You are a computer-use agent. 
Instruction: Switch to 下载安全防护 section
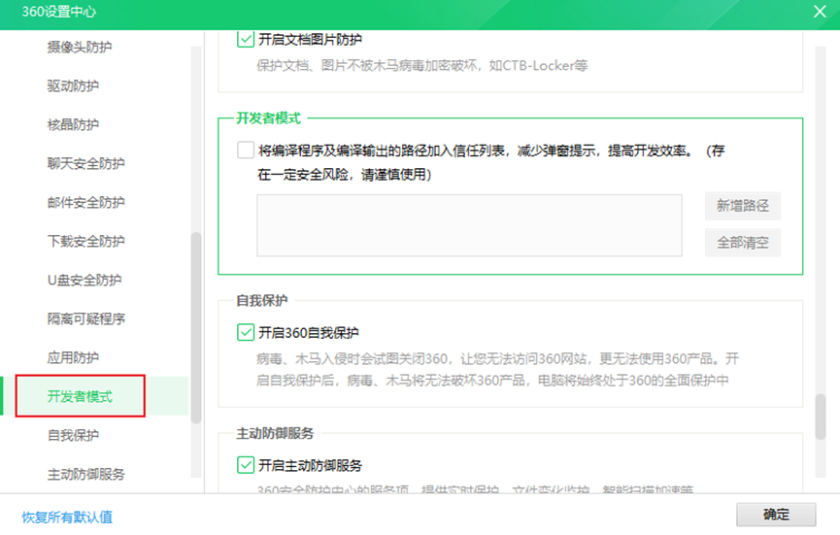pyautogui.click(x=85, y=241)
